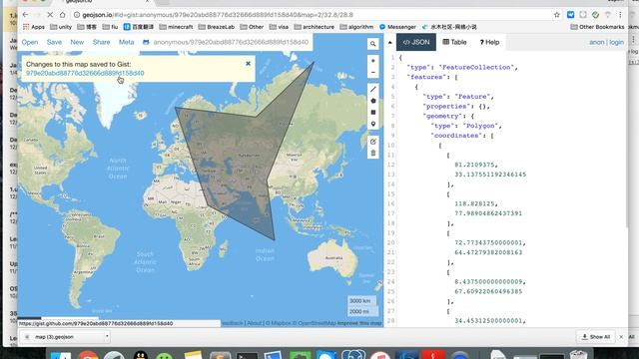Open the unity bookmarks folder
Viewport: 639px width, 359px height.
pos(61,27)
